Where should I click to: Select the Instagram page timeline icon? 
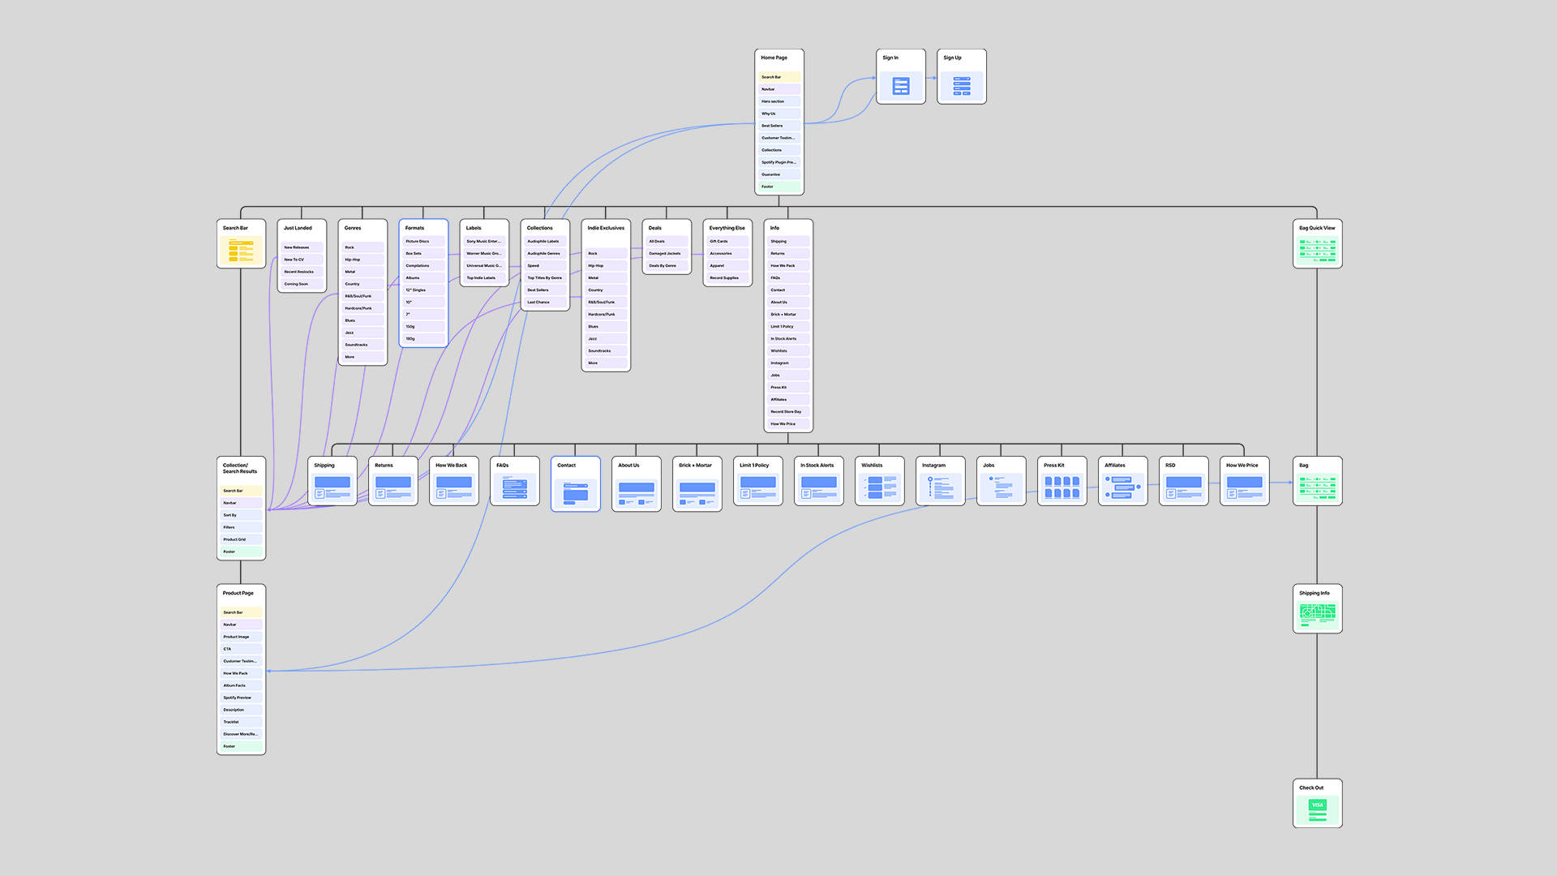(x=940, y=487)
